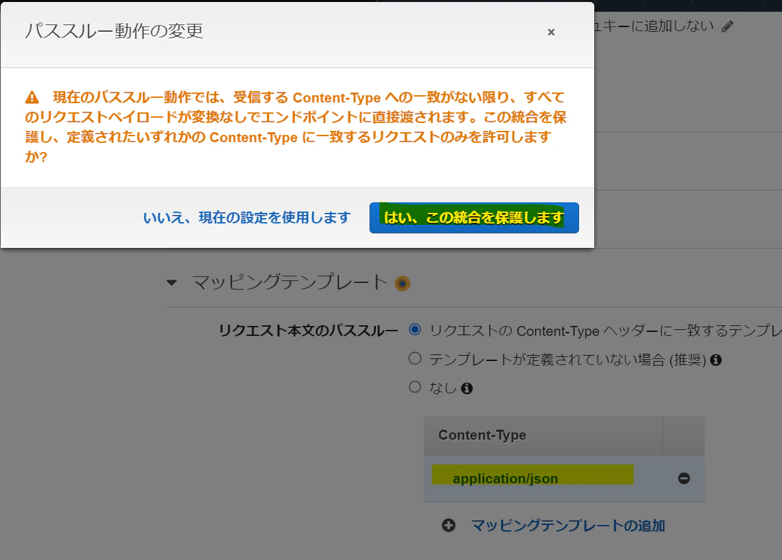Close the パススルー動作の変更 dialog
The height and width of the screenshot is (560, 782).
click(x=551, y=32)
